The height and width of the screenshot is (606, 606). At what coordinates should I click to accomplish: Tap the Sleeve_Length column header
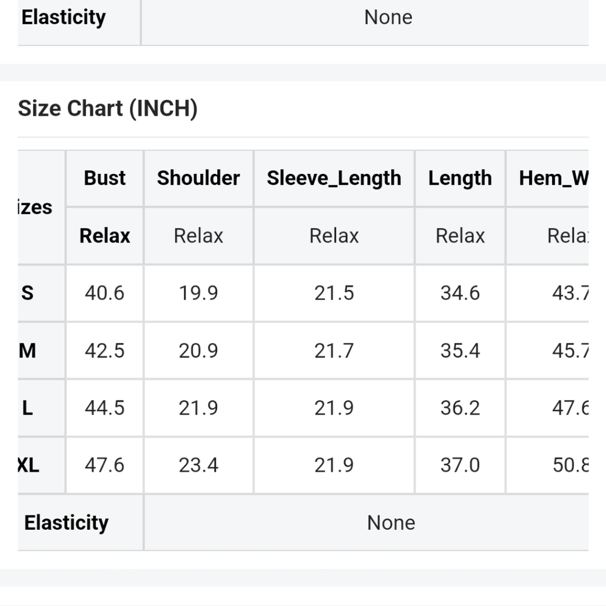[x=334, y=178]
